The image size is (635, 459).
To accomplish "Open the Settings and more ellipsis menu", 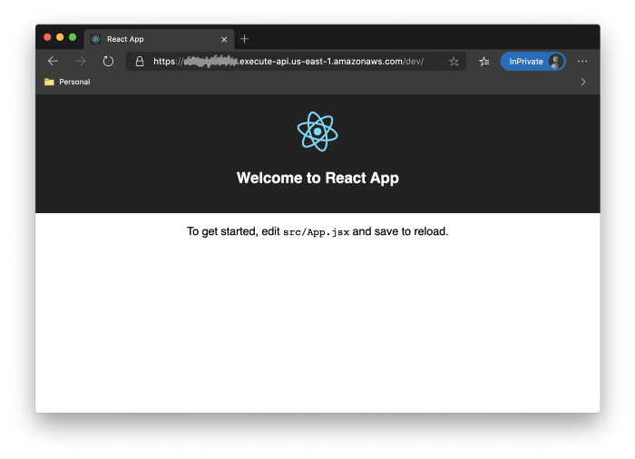I will [582, 62].
